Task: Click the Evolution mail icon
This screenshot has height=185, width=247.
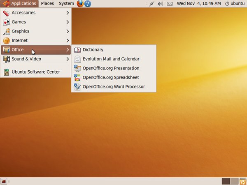Action: pos(77,59)
